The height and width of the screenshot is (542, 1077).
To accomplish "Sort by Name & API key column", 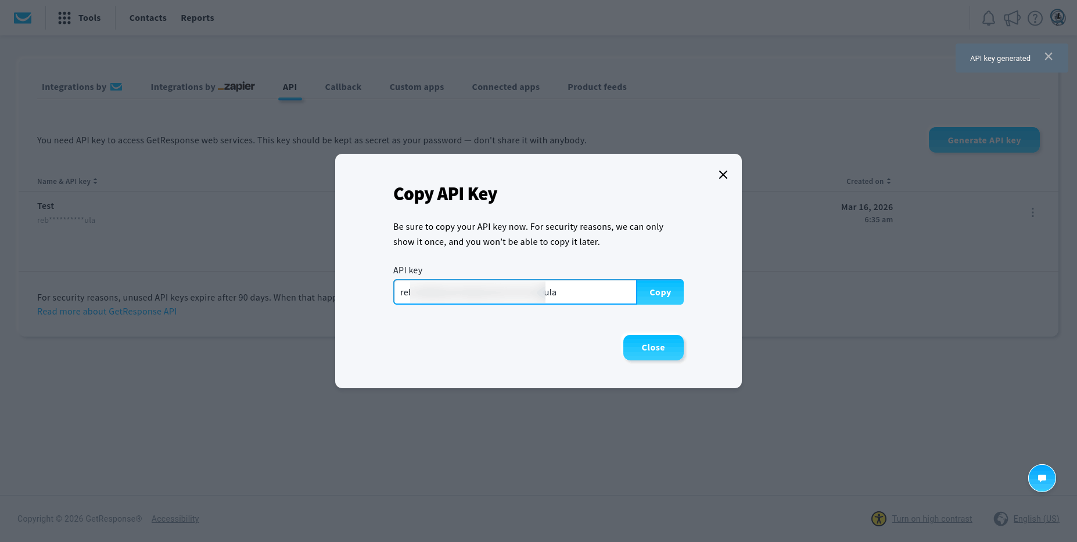I will [x=67, y=182].
